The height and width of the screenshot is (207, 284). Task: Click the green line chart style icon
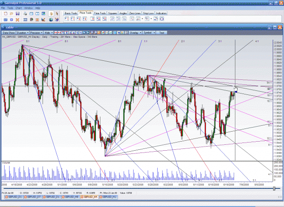coord(110,33)
